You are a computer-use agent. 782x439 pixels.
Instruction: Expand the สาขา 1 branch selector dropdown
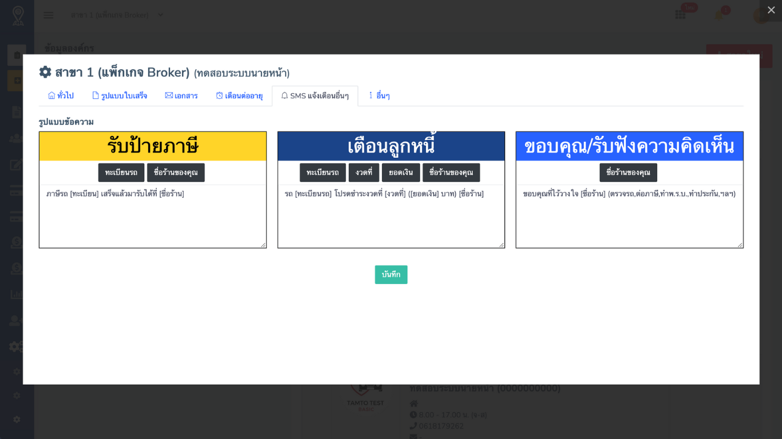117,15
